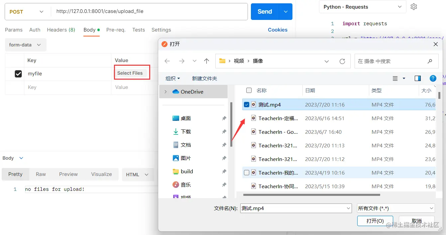Open the view options dropdown arrow
This screenshot has height=235, width=446.
tap(404, 78)
